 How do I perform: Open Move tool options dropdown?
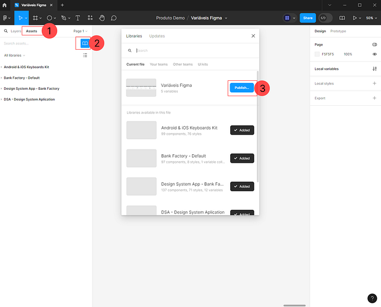pyautogui.click(x=26, y=18)
